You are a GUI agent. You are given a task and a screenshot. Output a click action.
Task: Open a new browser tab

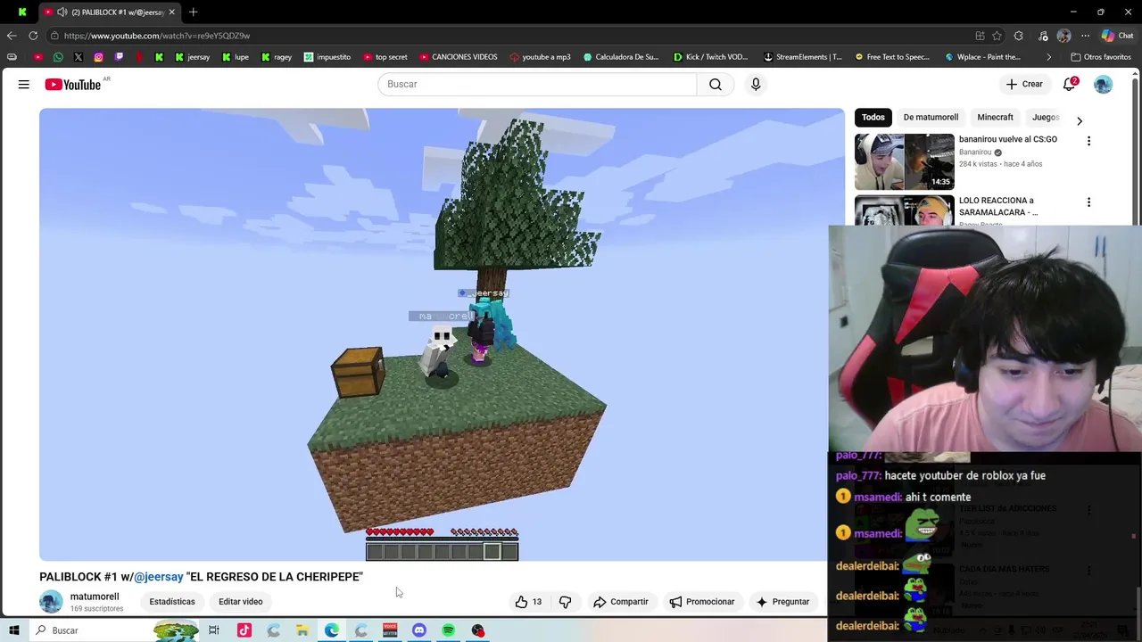tap(193, 12)
